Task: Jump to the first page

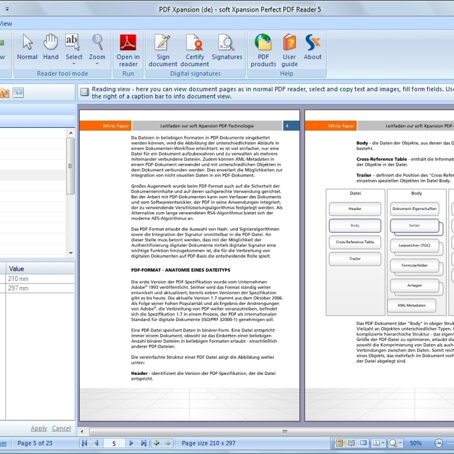Action: tap(84, 443)
